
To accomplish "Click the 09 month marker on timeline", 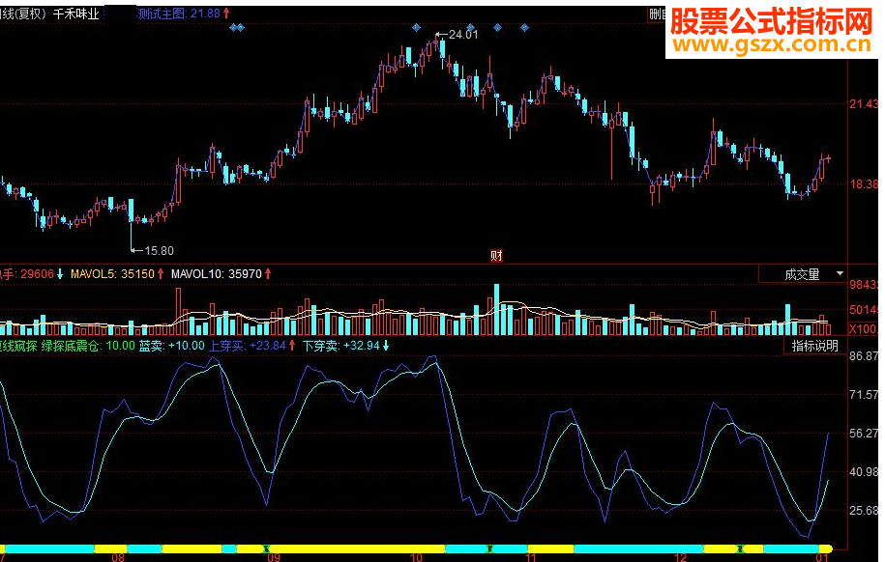I will pyautogui.click(x=274, y=557).
